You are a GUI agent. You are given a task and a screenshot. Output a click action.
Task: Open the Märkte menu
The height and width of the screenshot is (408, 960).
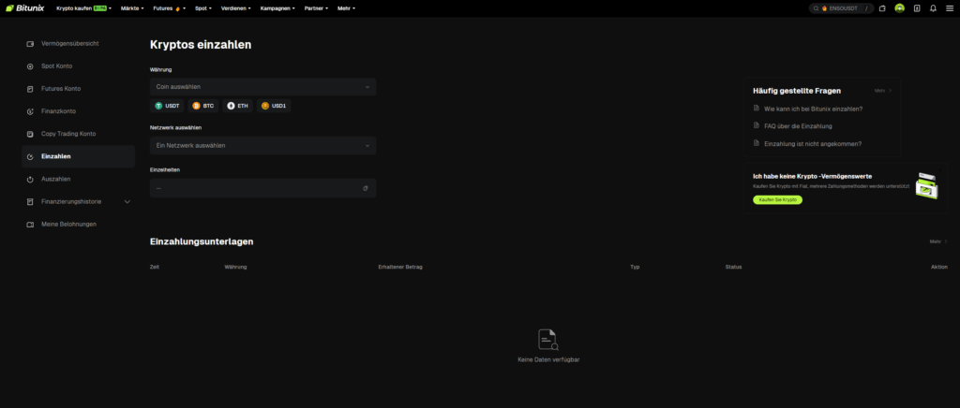pyautogui.click(x=131, y=8)
